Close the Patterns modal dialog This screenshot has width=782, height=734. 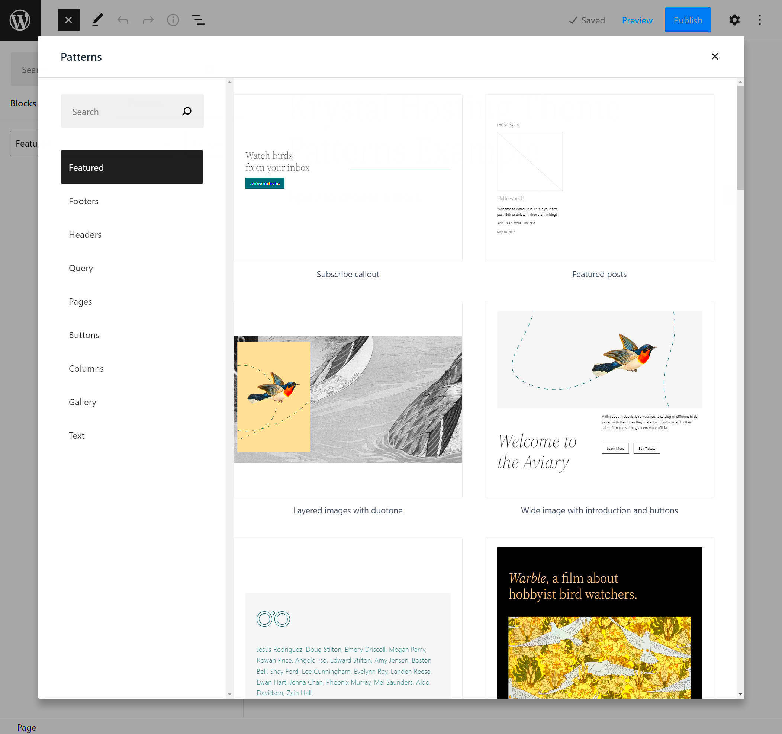click(x=715, y=56)
